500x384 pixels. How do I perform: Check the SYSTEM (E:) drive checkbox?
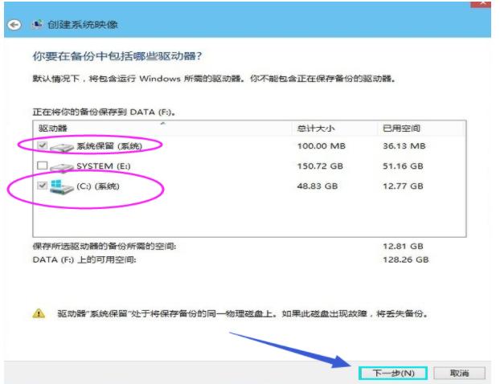point(42,165)
